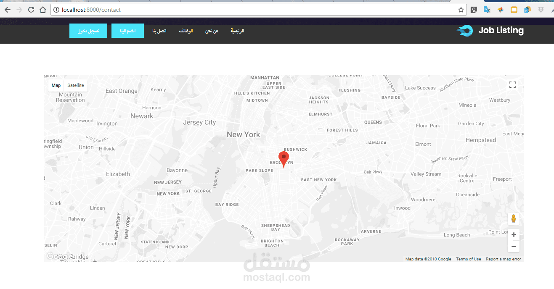The image size is (554, 289).
Task: Click the Job Listing brand title
Action: (x=501, y=30)
